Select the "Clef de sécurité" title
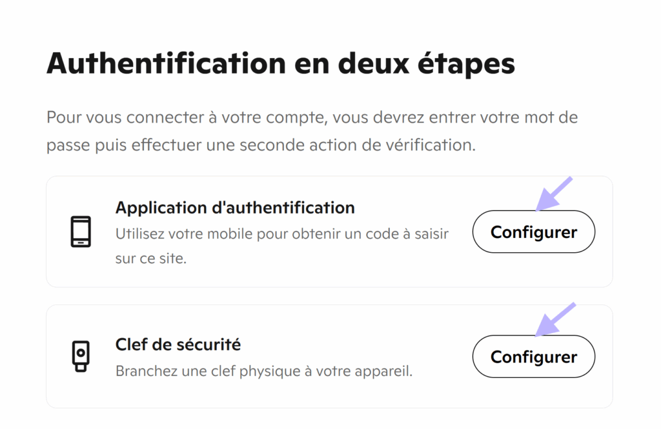 point(178,344)
